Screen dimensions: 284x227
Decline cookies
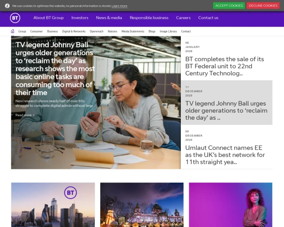click(x=263, y=6)
